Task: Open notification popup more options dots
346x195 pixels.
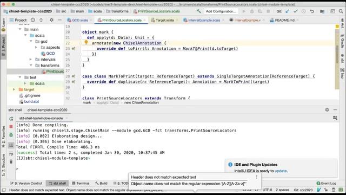Action: (257, 177)
